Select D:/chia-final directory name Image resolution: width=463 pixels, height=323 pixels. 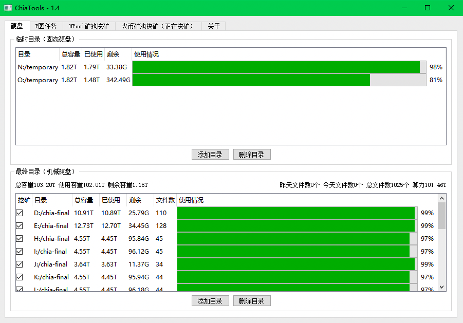coord(51,213)
